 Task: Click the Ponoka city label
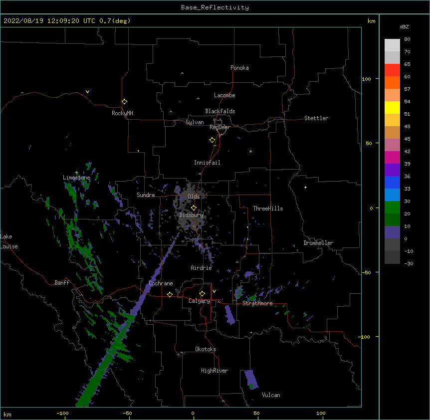[239, 68]
